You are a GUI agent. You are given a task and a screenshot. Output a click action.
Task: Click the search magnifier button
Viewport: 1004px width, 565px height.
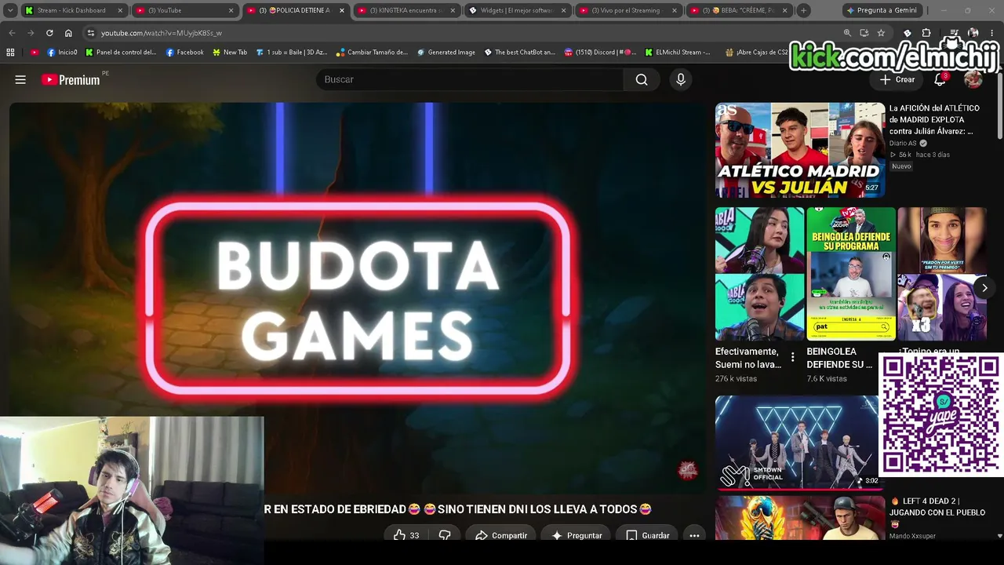point(642,79)
